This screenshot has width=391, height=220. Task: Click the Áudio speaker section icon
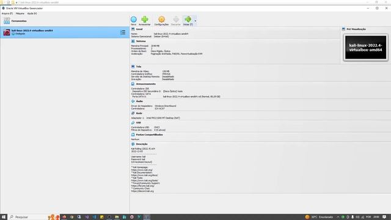point(133,101)
